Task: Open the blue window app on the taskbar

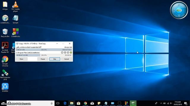Action: (113, 103)
